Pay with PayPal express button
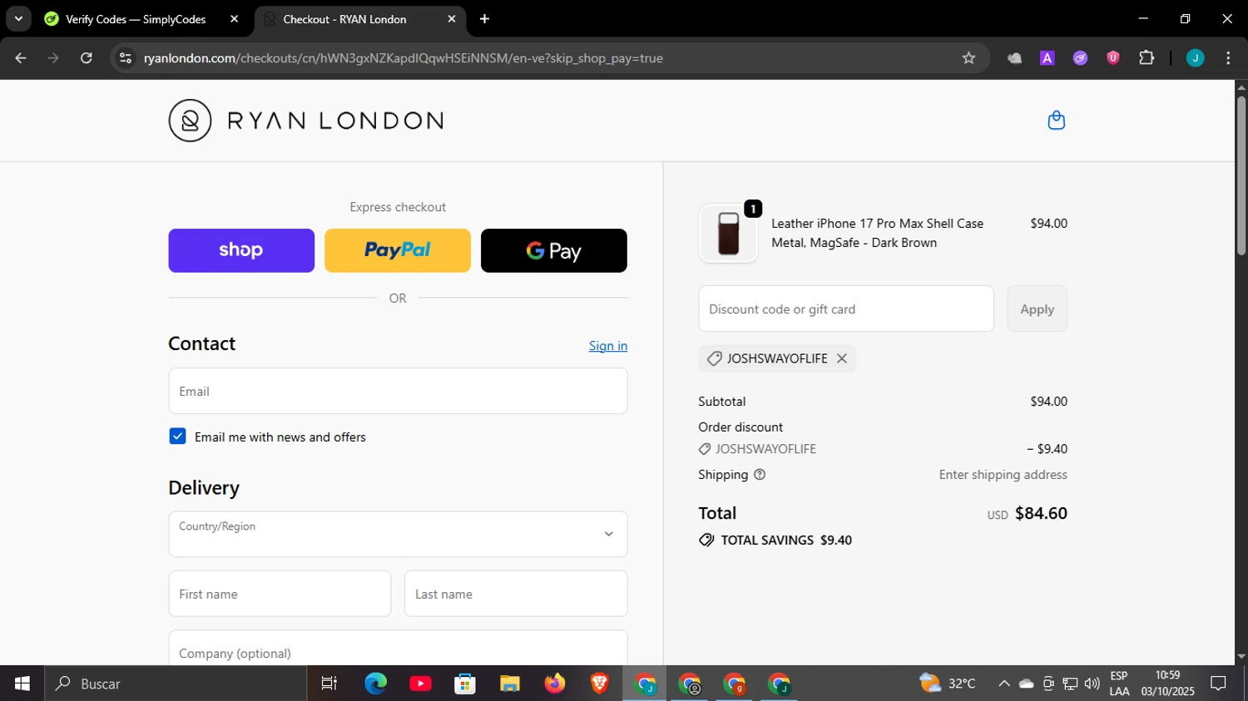 click(x=398, y=250)
